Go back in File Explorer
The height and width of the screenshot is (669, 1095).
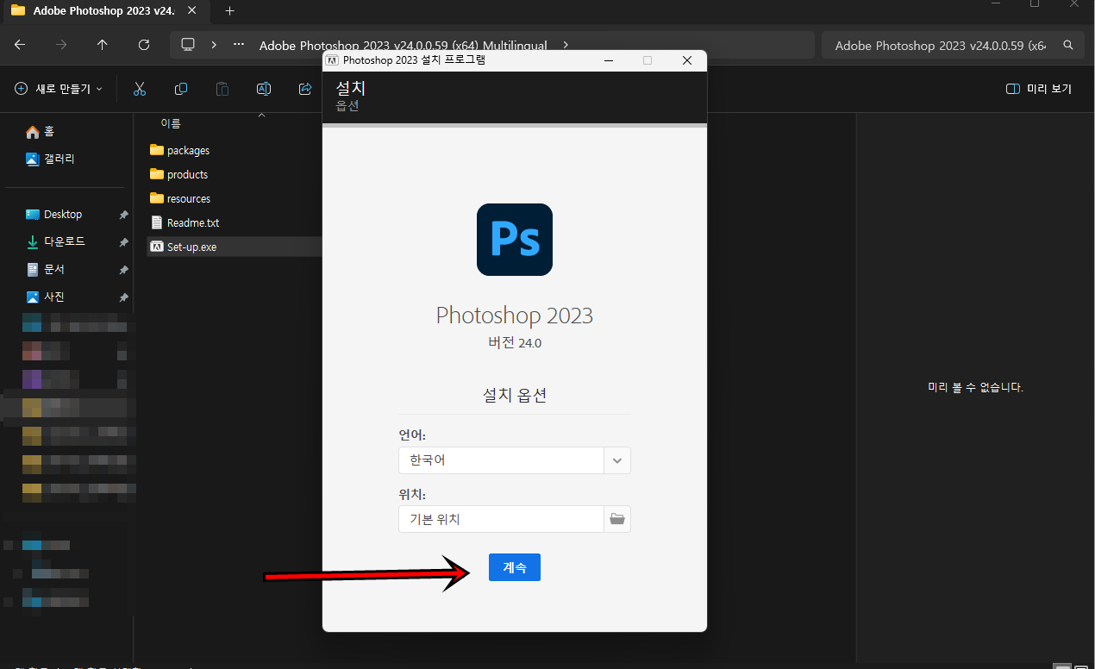20,45
